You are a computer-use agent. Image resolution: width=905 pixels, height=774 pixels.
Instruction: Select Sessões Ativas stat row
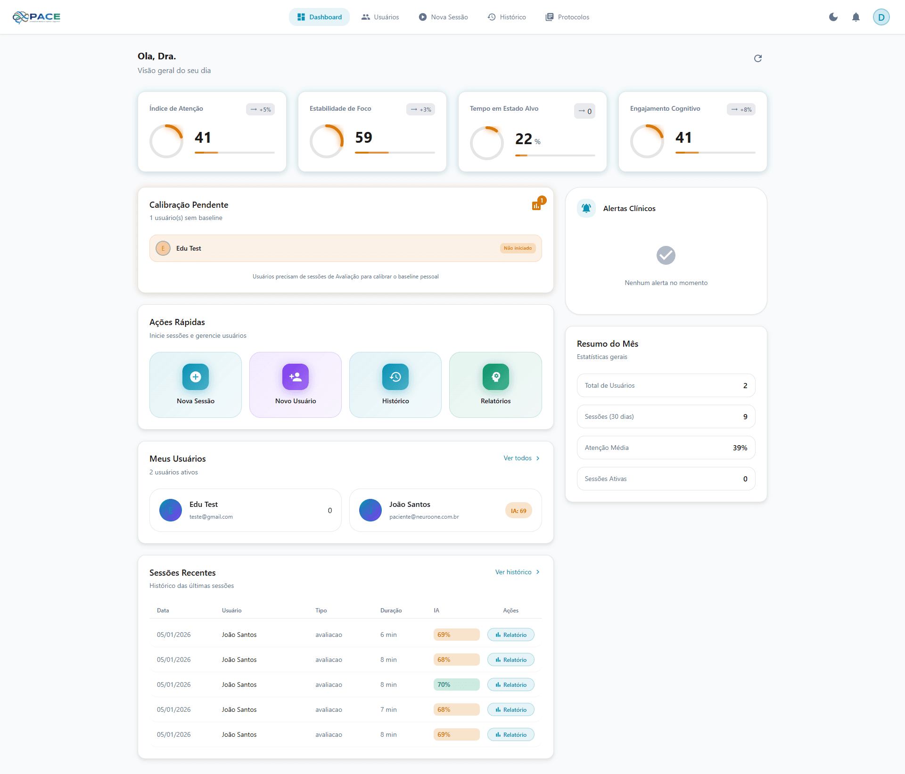point(666,479)
